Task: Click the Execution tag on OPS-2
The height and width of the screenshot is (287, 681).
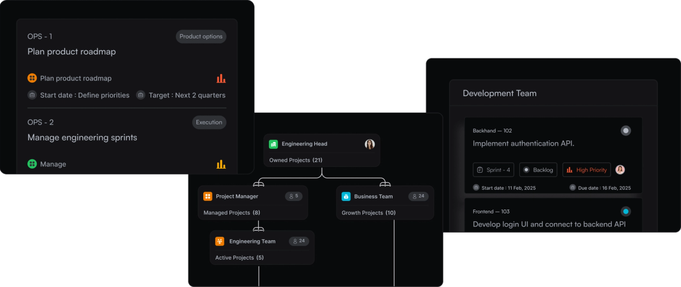Action: click(x=209, y=122)
